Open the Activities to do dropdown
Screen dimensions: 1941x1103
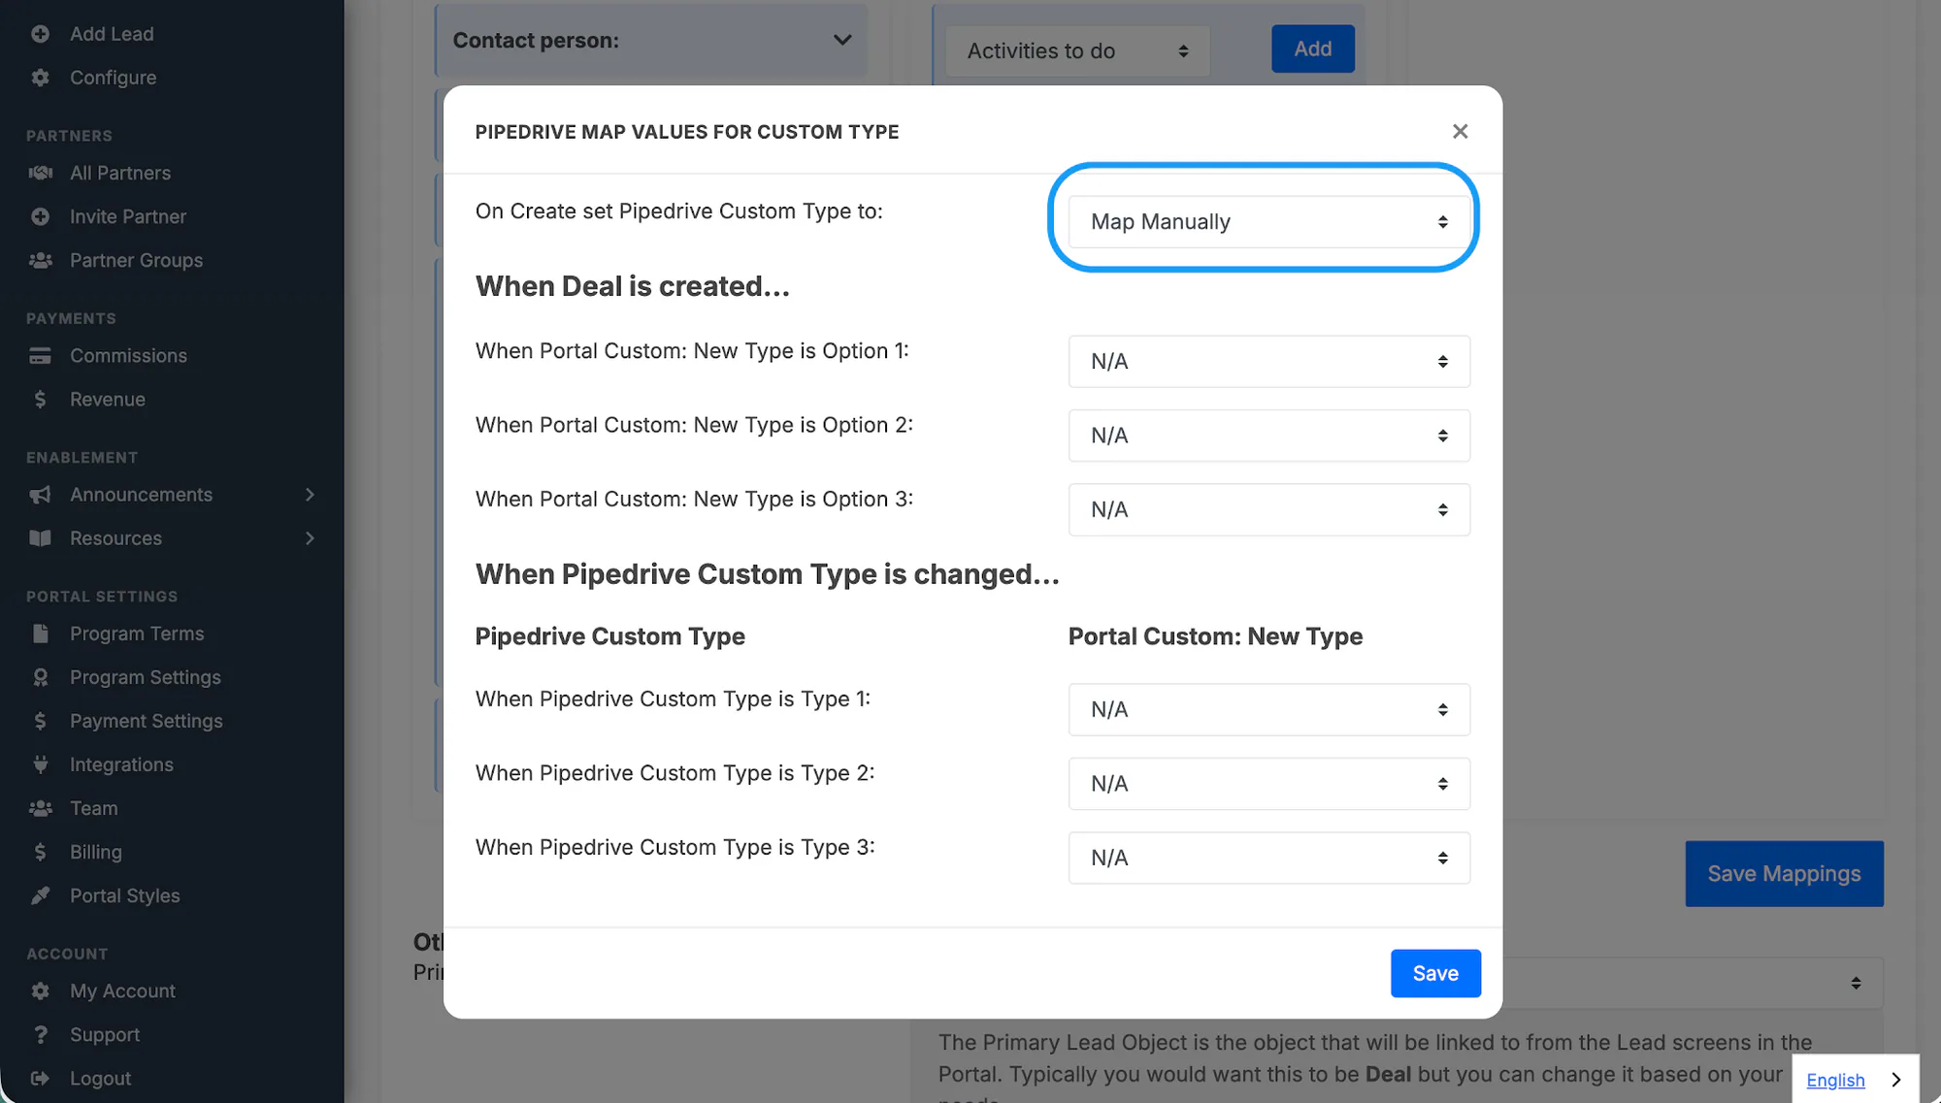coord(1077,50)
